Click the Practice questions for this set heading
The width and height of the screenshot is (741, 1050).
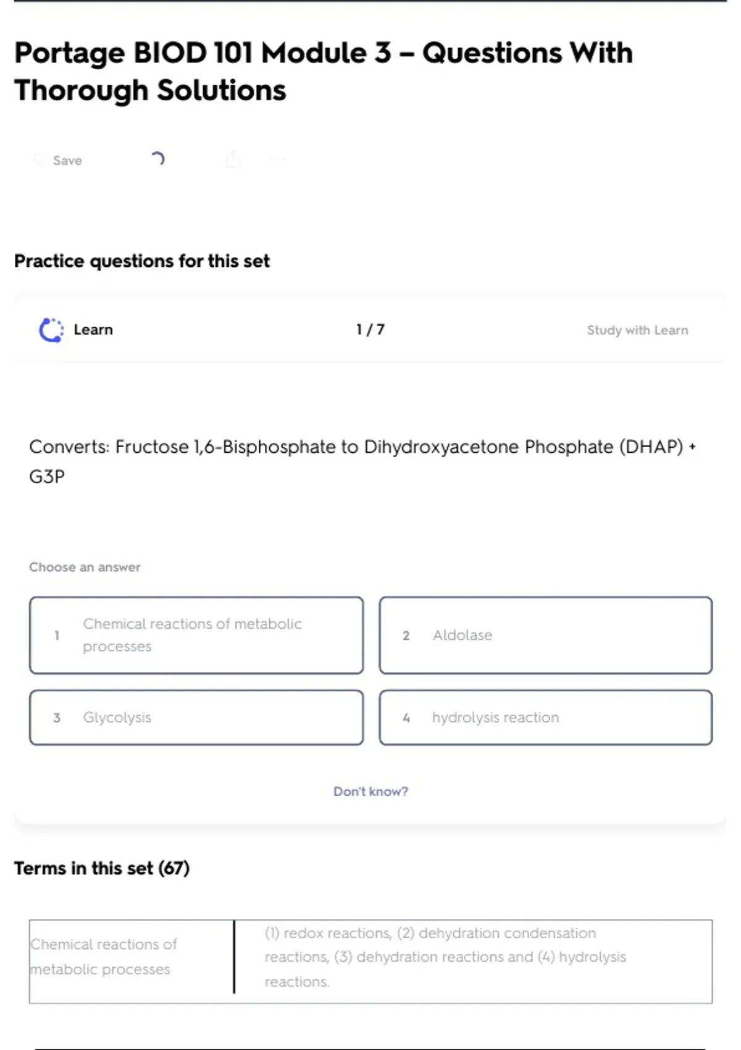(142, 261)
